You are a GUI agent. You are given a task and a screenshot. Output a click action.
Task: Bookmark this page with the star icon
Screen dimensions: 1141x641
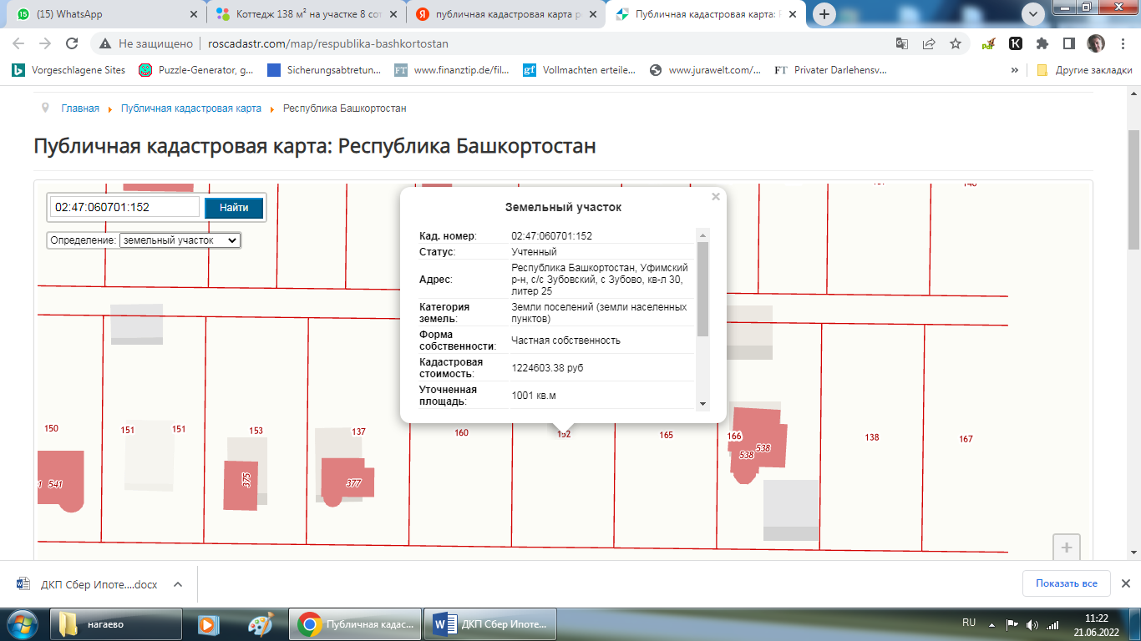956,43
